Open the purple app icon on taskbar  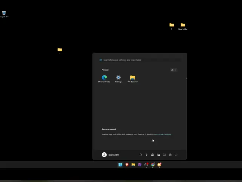click(x=140, y=165)
